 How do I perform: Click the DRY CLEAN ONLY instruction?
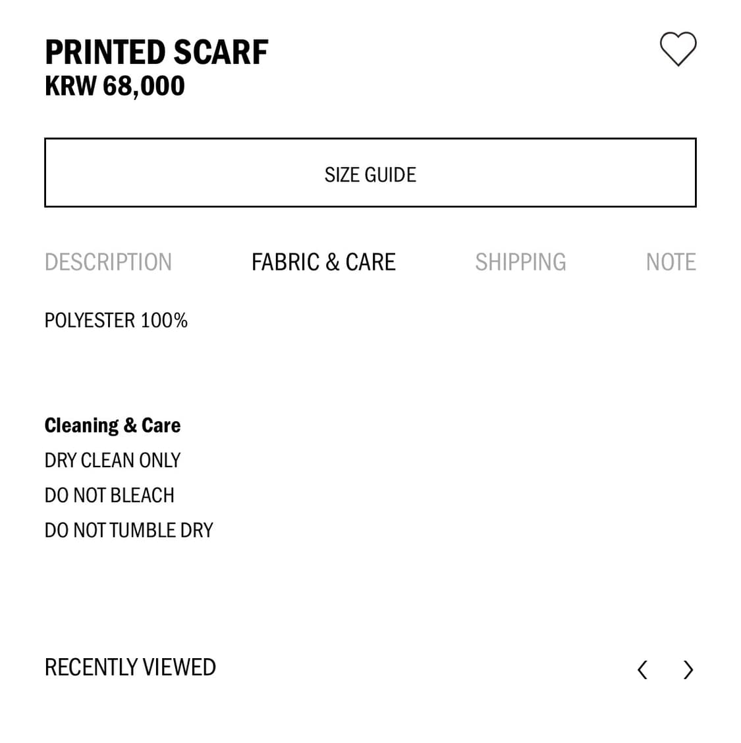[112, 460]
